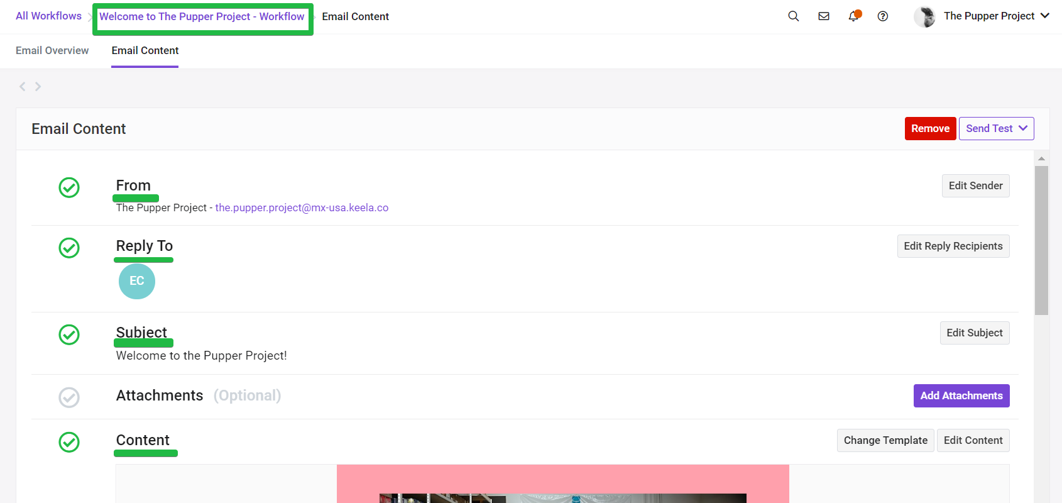Open the help question mark icon
This screenshot has height=503, width=1062.
pyautogui.click(x=883, y=16)
